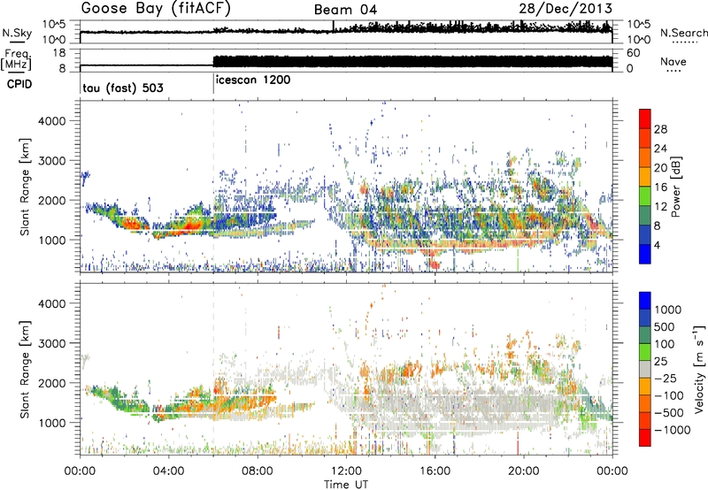
Task: Click the 'N.Search' legend label
Action: 683,33
